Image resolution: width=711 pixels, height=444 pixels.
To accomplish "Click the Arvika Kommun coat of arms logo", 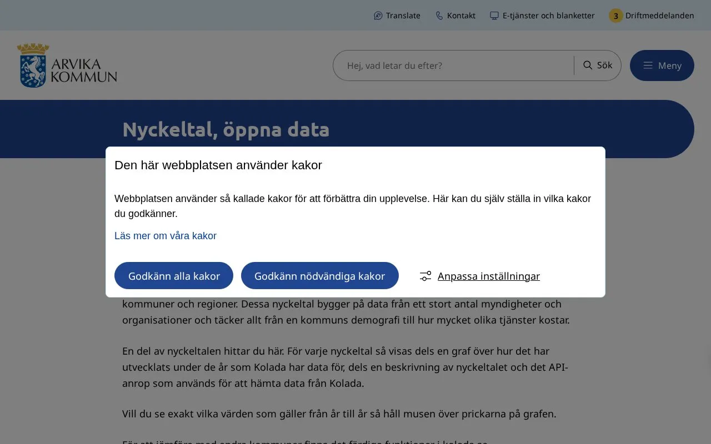I will [33, 65].
